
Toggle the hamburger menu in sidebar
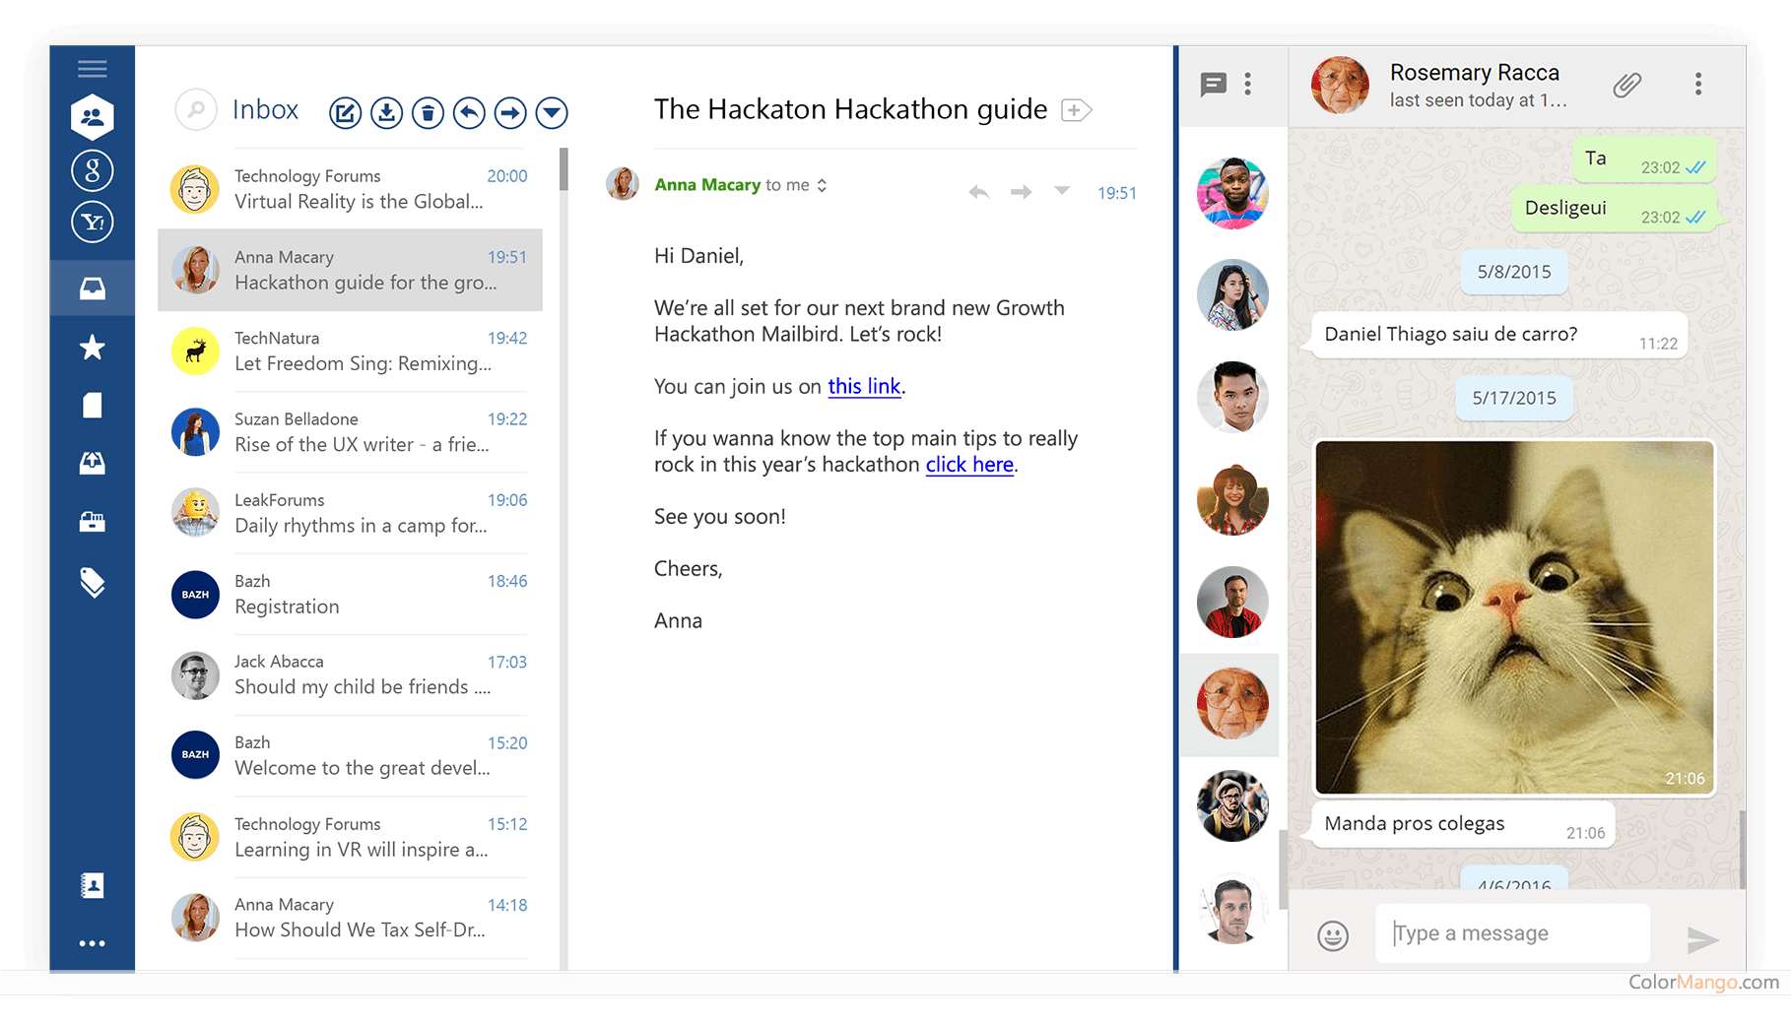[x=93, y=69]
